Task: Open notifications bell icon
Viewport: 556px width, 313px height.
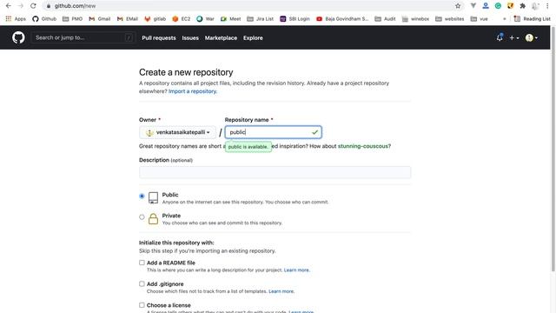Action: click(x=500, y=37)
